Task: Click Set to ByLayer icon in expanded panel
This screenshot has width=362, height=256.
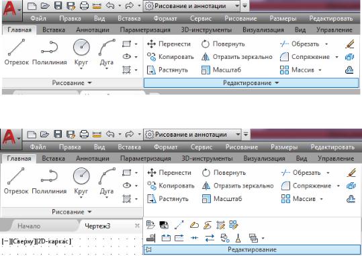Action: pos(150,225)
